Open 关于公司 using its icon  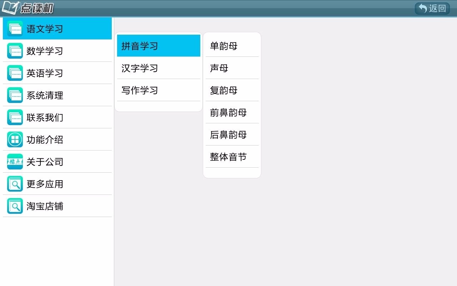15,162
